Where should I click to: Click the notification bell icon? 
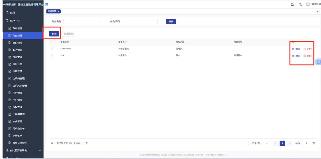(292, 4)
